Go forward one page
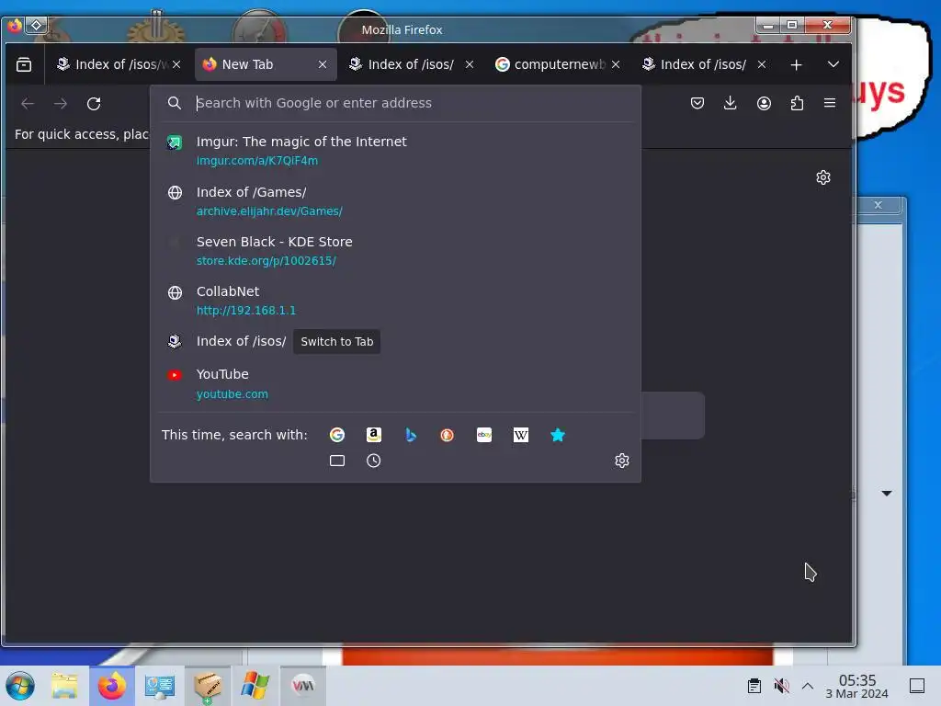941x706 pixels. (61, 103)
